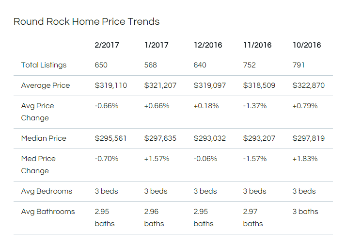Click the 3 baths cell for 10/2016
346x248 pixels.
(305, 212)
